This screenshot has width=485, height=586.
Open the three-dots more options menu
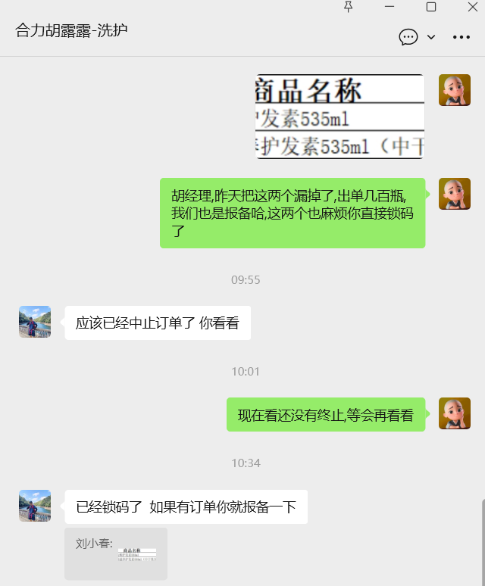pyautogui.click(x=461, y=37)
